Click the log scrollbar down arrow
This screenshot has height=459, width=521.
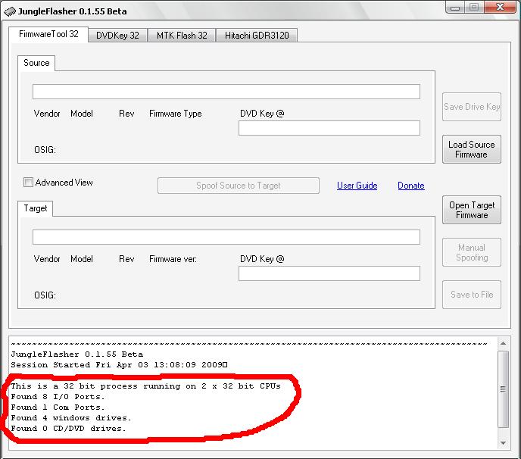click(x=503, y=443)
